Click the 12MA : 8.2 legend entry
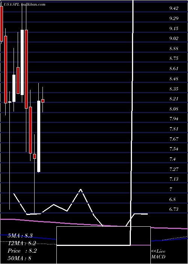 22,243
